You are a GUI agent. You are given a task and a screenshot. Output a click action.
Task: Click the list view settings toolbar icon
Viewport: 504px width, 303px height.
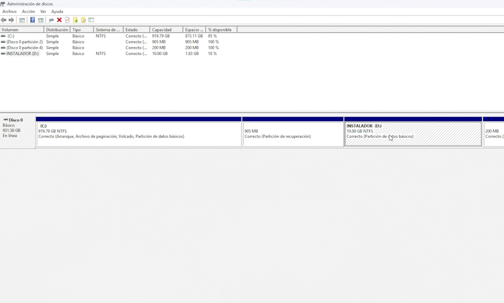point(91,20)
